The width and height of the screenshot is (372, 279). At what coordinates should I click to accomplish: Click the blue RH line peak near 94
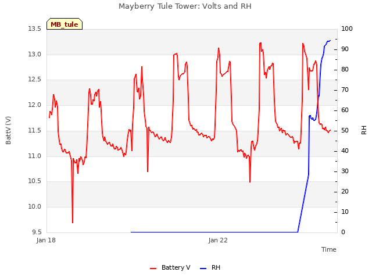(x=330, y=41)
